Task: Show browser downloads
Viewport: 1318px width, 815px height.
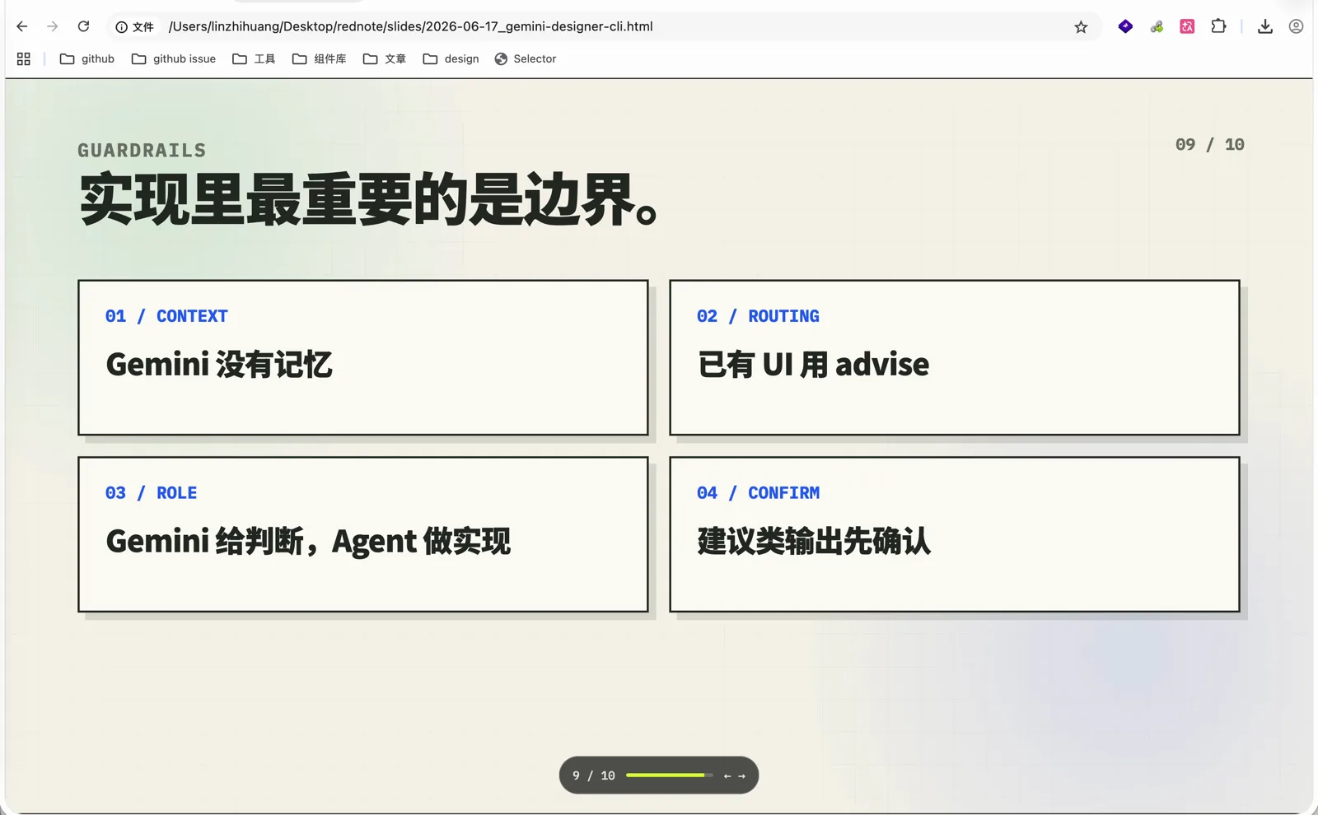Action: [x=1265, y=26]
